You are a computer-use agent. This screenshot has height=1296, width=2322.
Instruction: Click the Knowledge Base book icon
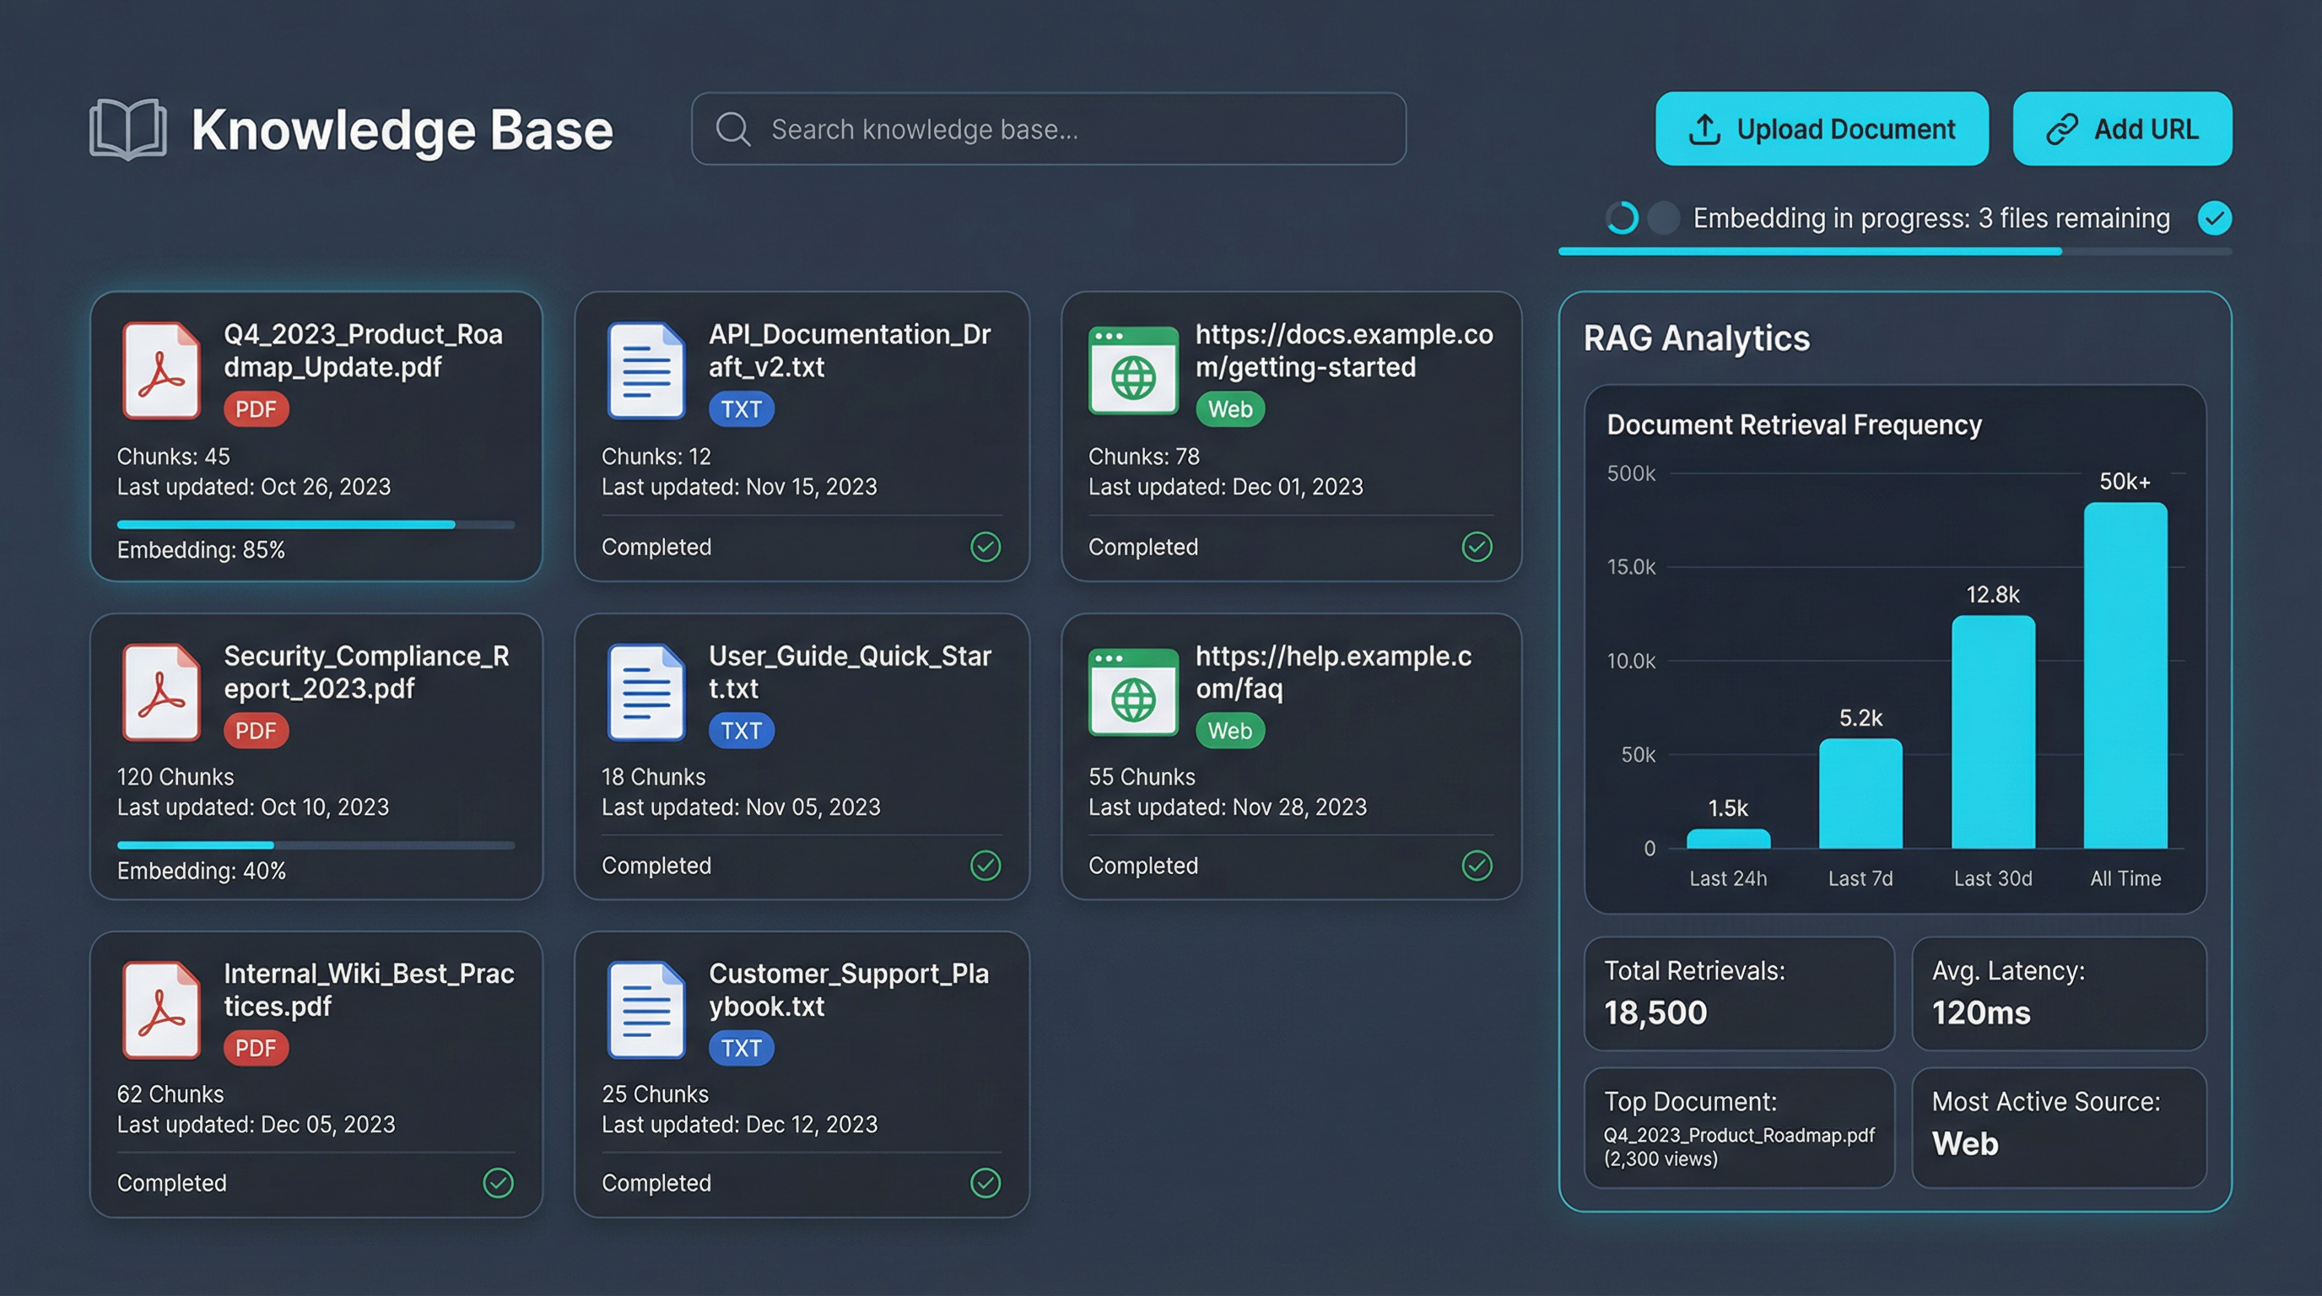[128, 129]
